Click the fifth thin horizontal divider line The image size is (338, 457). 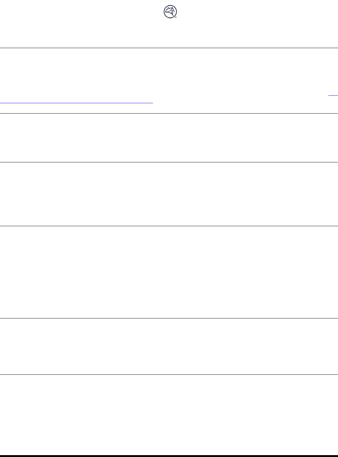(x=169, y=374)
